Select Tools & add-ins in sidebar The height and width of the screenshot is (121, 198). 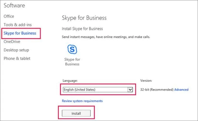click(18, 25)
